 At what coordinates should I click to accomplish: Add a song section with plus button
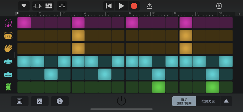(x=239, y=14)
